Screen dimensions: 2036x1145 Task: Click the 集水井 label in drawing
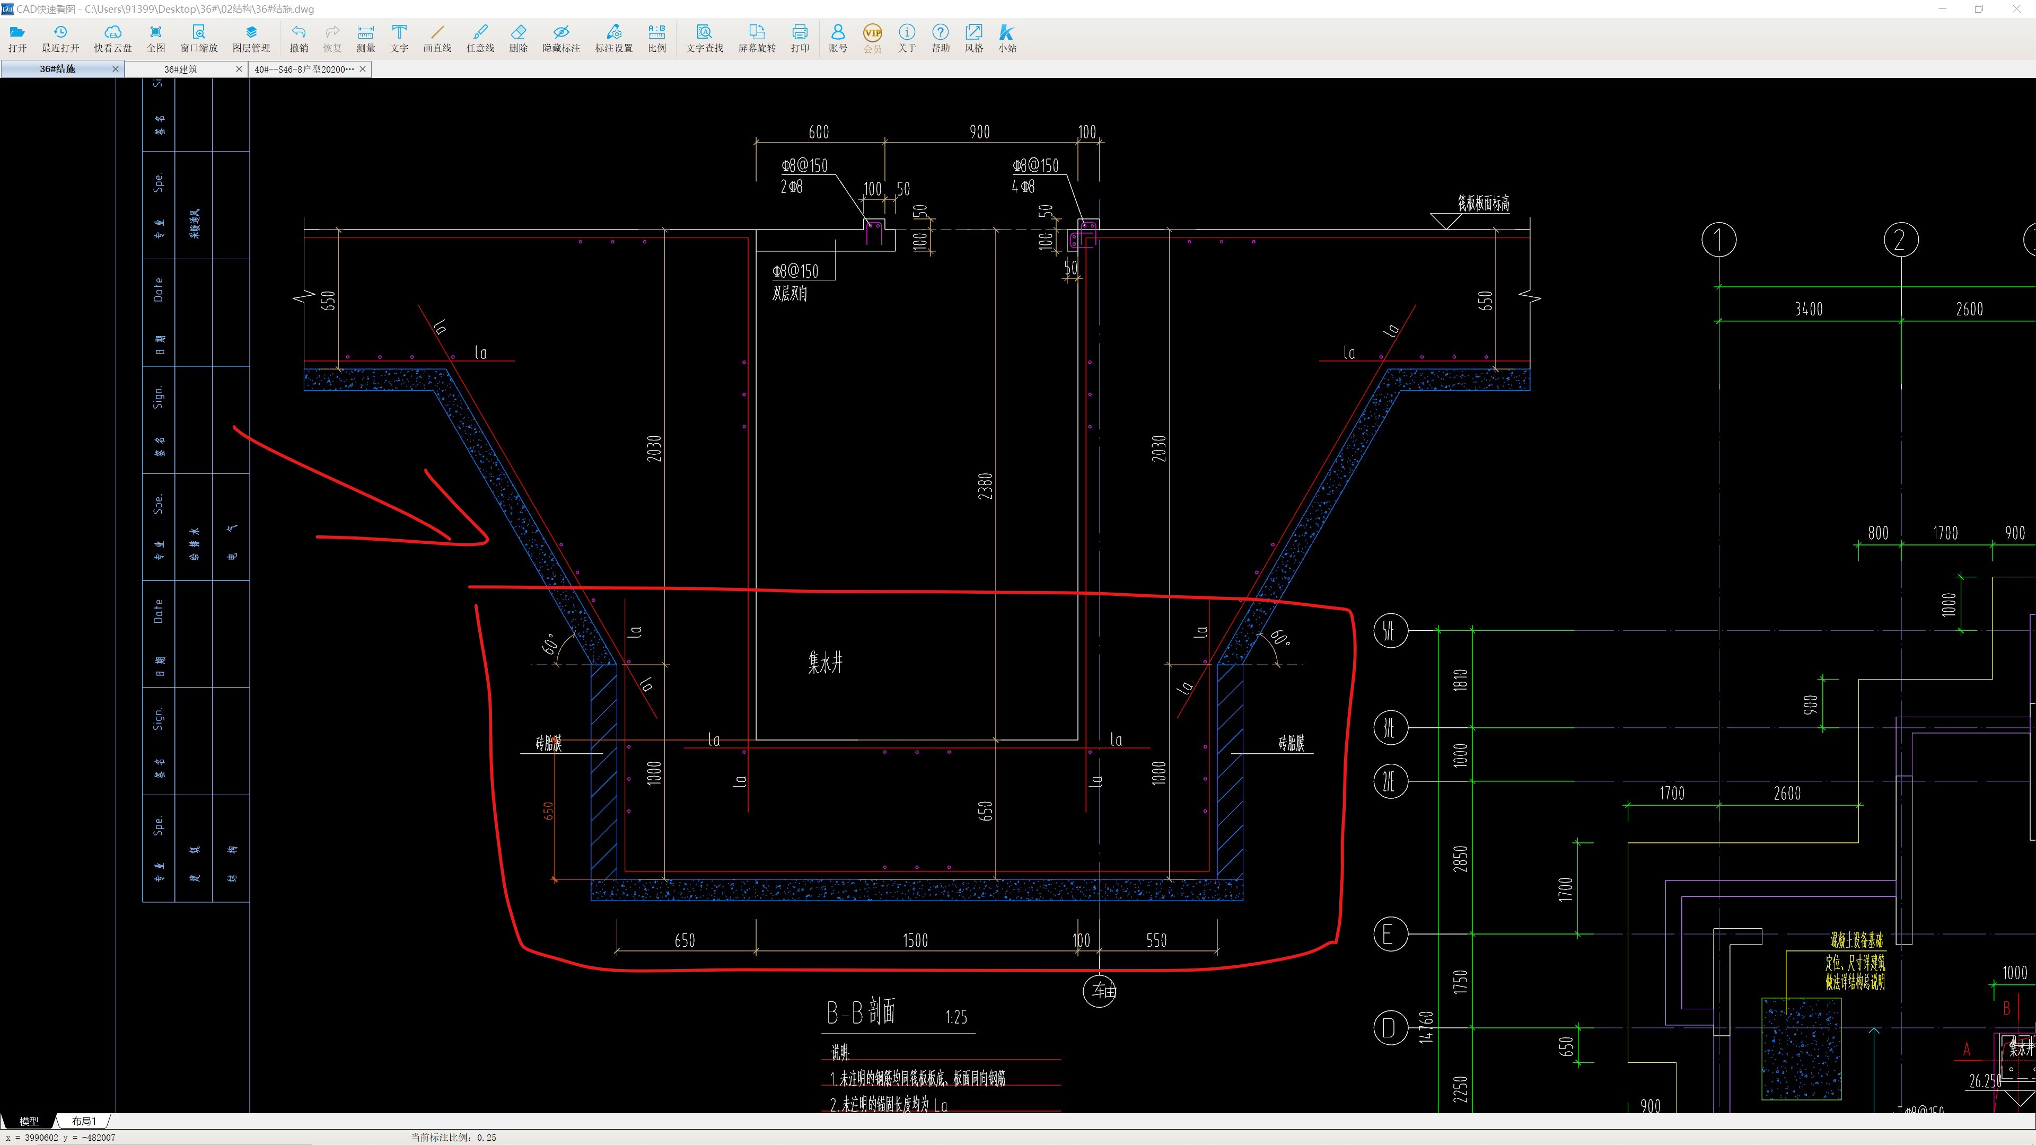(x=825, y=662)
